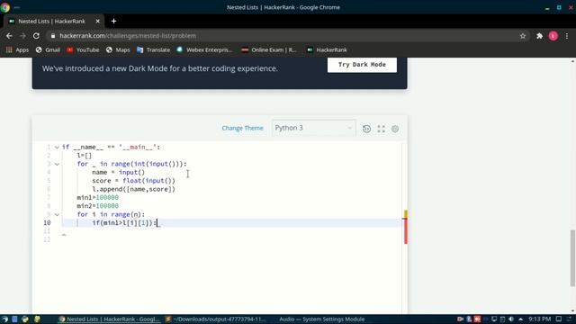Image resolution: width=576 pixels, height=324 pixels.
Task: Open Chrome's three-dot menu
Action: point(567,36)
